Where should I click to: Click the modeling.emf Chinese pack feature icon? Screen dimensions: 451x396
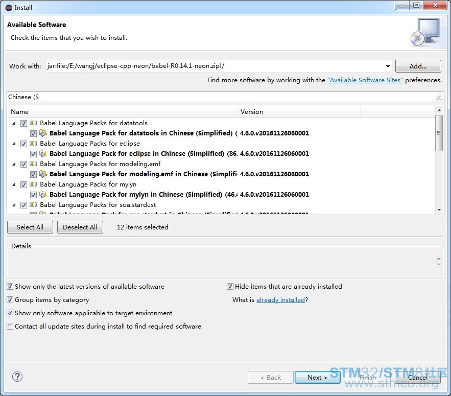[43, 174]
